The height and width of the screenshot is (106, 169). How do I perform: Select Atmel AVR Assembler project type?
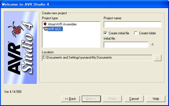point(62,24)
